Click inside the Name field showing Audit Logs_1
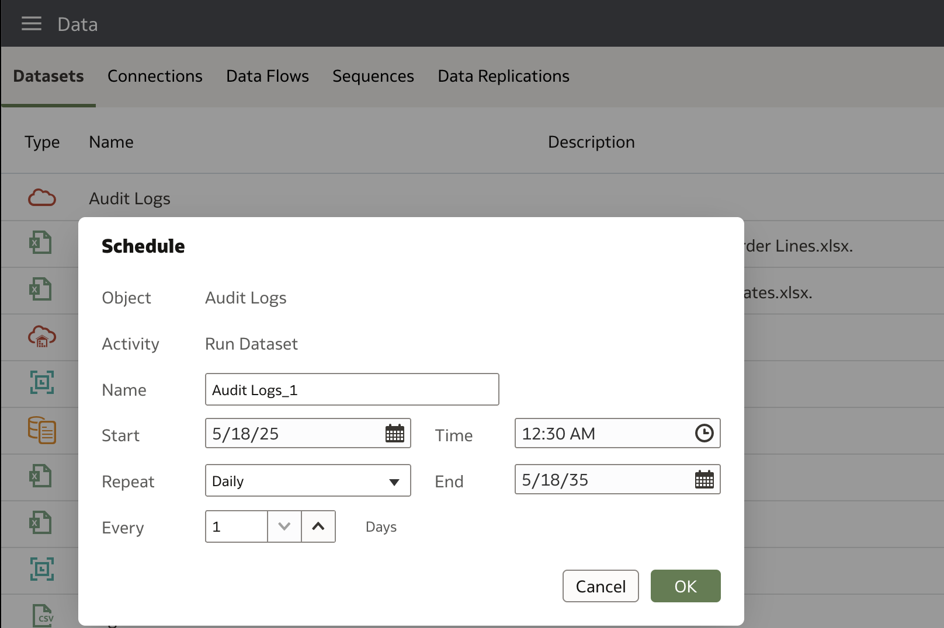The image size is (944, 628). 352,389
